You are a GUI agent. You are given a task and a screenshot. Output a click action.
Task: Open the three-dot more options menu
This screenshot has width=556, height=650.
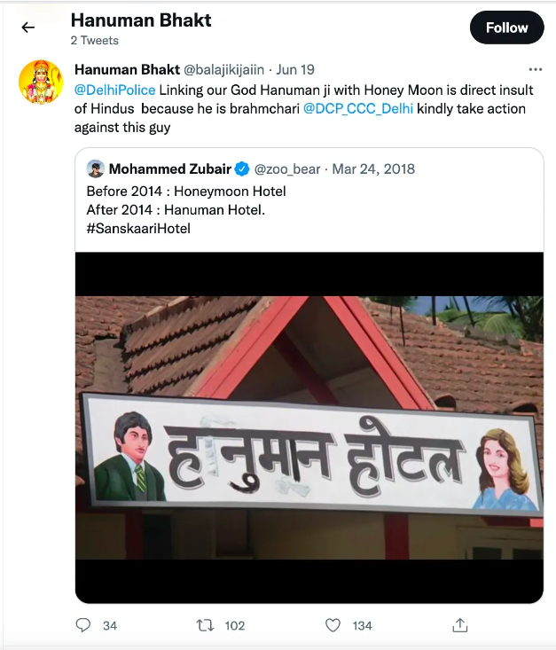(x=535, y=69)
